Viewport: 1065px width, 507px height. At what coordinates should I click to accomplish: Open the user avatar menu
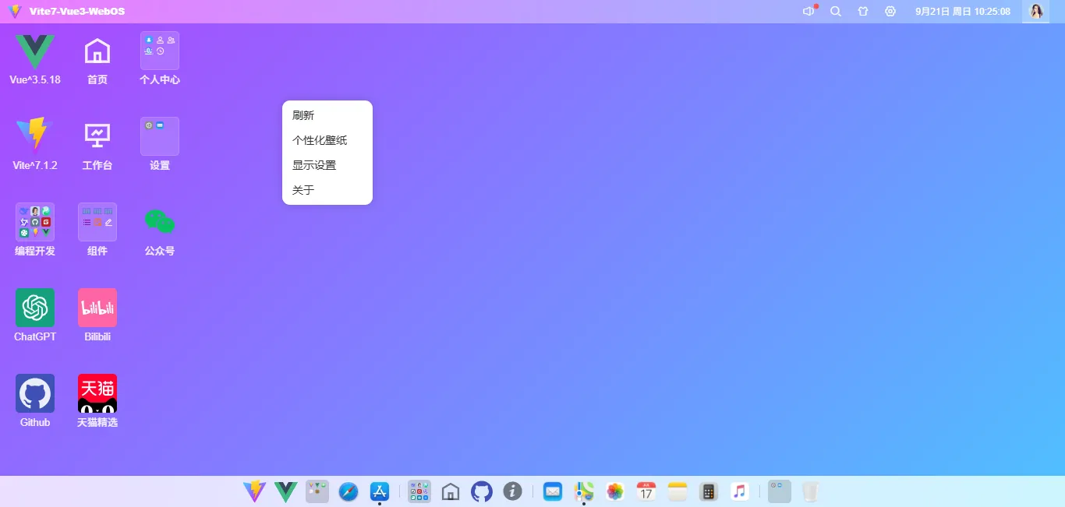[x=1037, y=12]
